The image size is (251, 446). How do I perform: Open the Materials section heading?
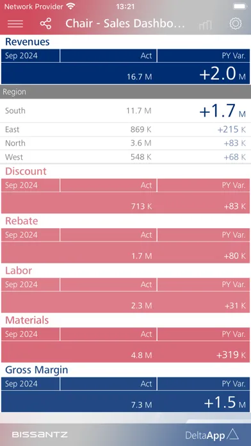click(27, 320)
